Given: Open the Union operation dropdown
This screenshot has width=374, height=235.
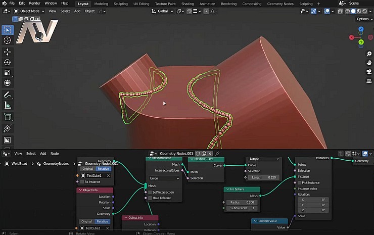Looking at the screenshot, I should (164, 178).
